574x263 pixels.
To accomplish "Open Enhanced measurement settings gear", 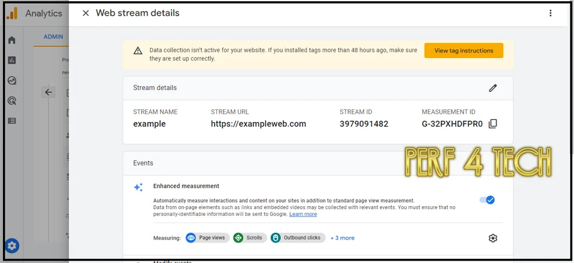I will point(493,238).
